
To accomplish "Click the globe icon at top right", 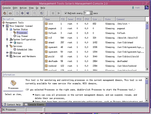I will point(146,8).
